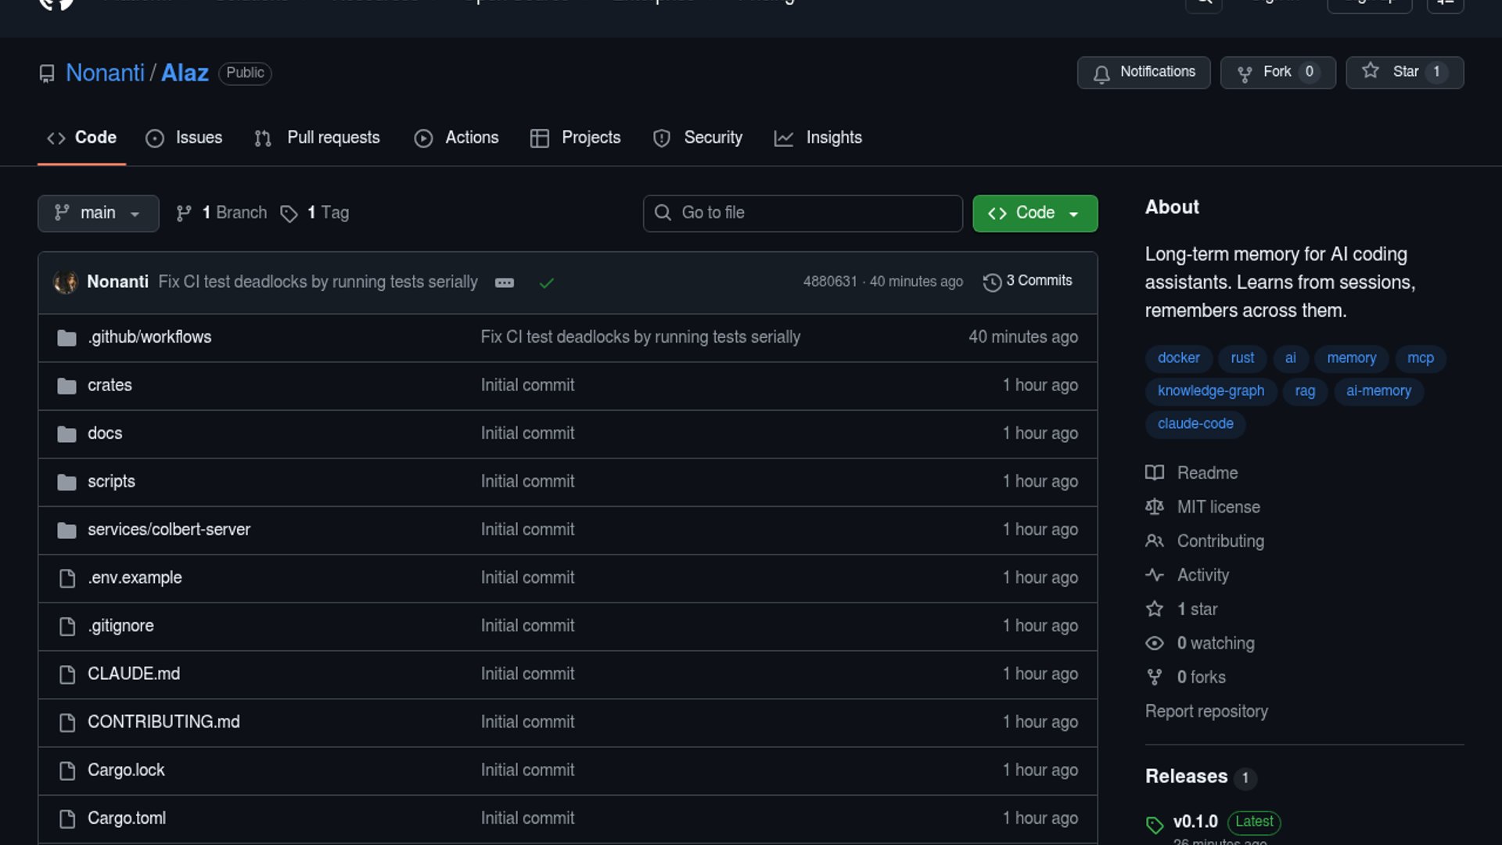
Task: Click the MIT license scale icon
Action: (x=1155, y=507)
